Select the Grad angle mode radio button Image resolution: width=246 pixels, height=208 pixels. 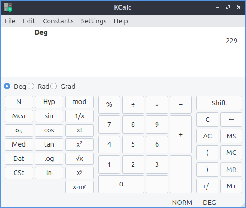pyautogui.click(x=54, y=86)
